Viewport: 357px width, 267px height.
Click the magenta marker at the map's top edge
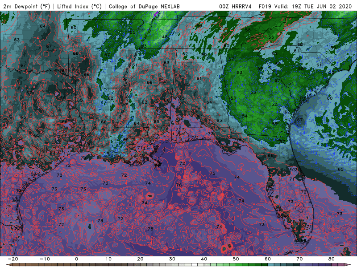click(156, 14)
